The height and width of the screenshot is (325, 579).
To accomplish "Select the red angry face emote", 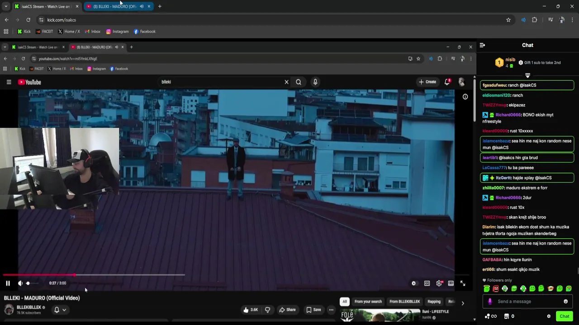I will click(496, 289).
